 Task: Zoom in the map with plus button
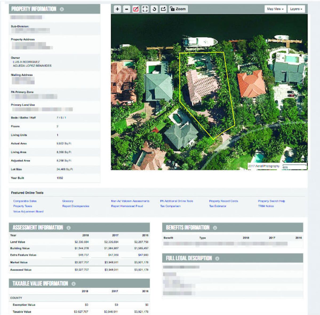pos(117,9)
